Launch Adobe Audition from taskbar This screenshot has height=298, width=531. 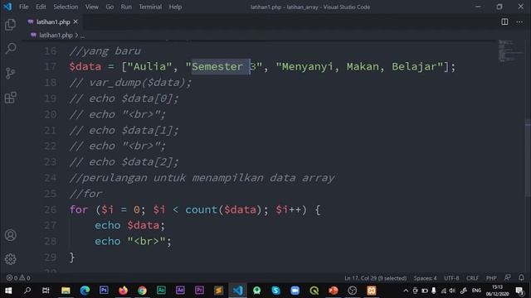161,291
